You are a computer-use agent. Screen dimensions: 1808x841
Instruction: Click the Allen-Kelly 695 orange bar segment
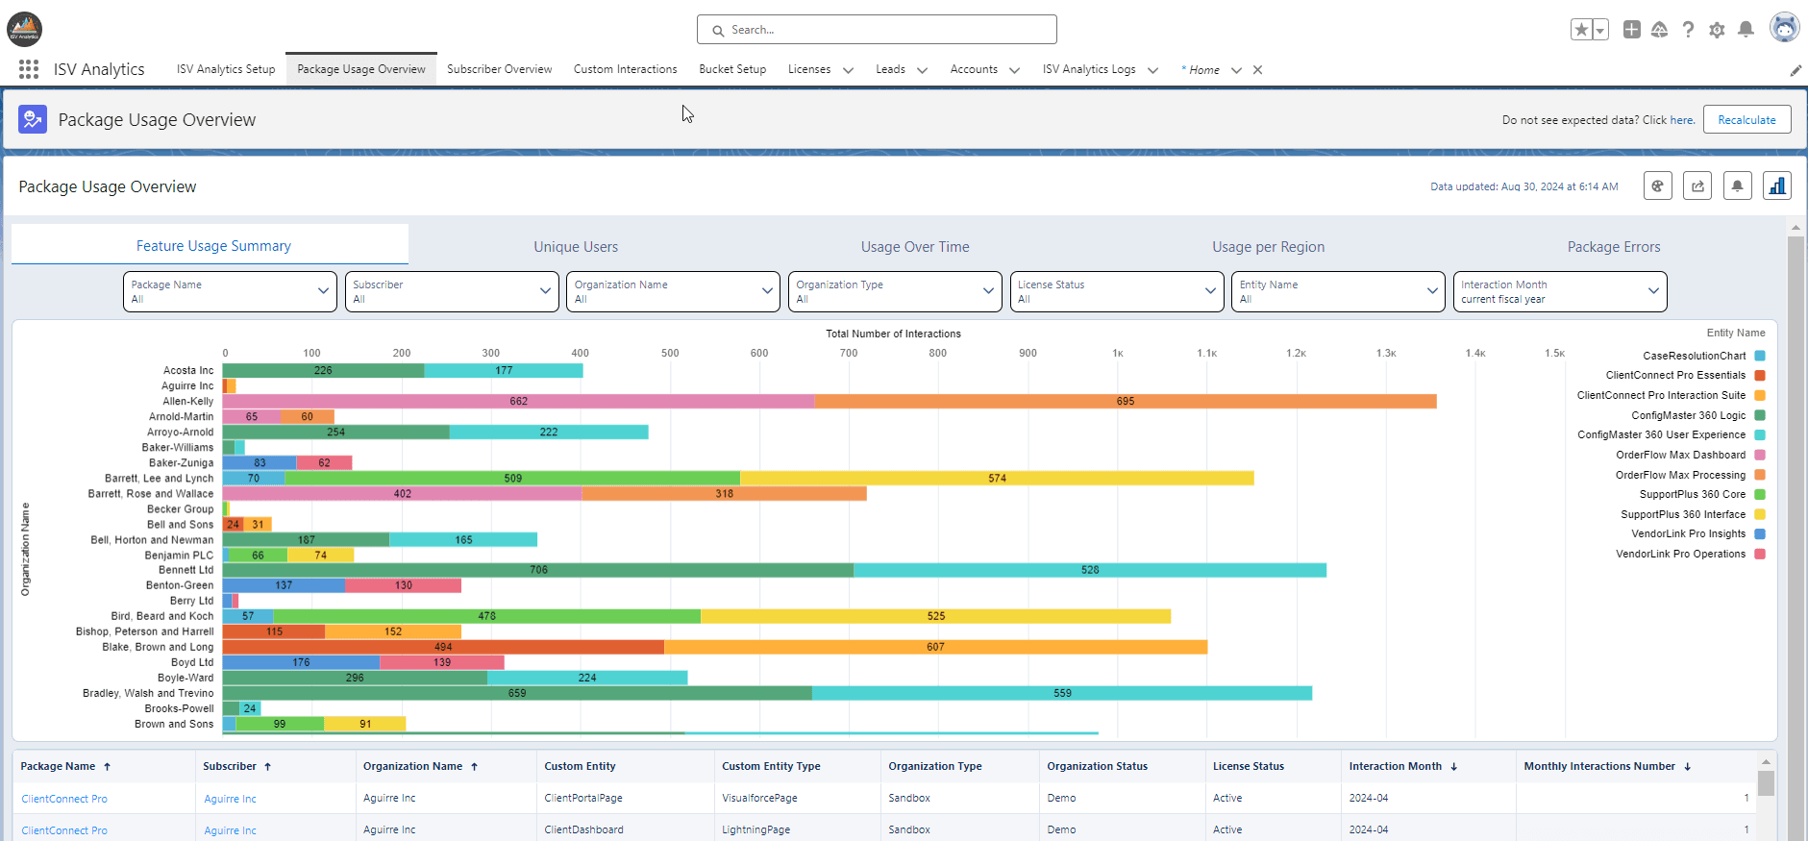click(x=1126, y=401)
